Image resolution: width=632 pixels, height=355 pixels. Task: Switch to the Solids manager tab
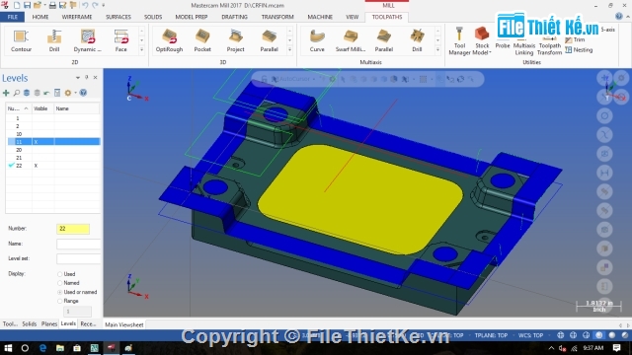29,324
